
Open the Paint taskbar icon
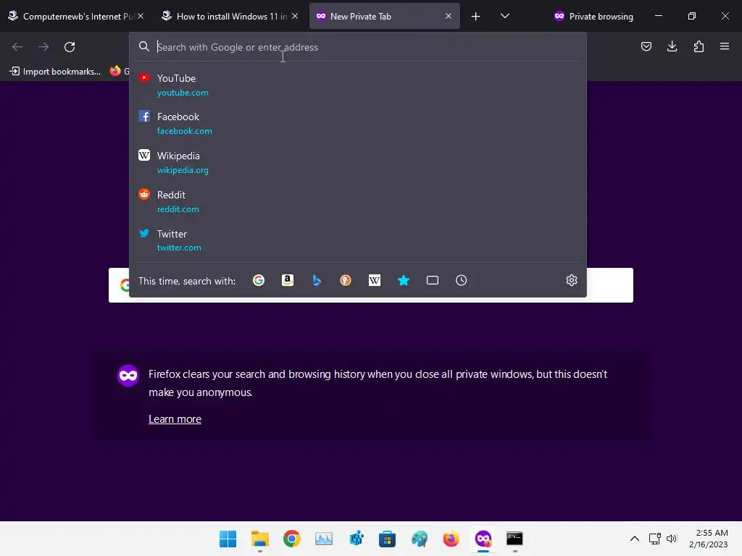tap(419, 539)
